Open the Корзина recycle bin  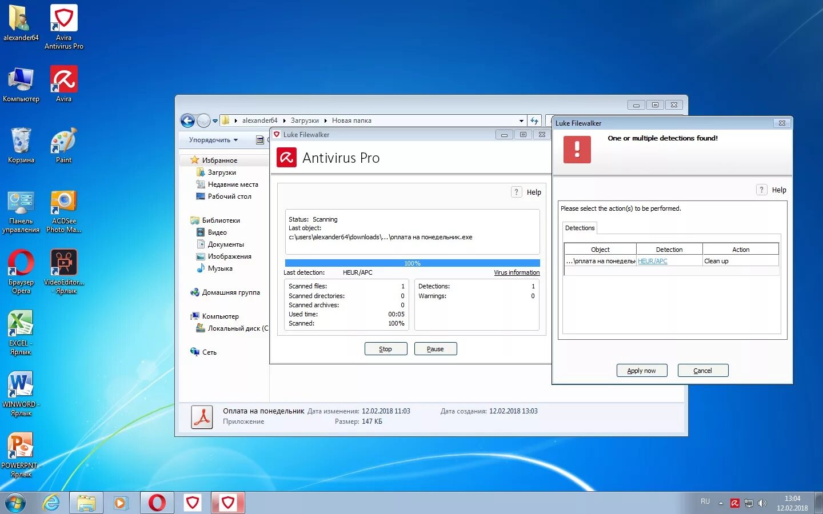(21, 145)
